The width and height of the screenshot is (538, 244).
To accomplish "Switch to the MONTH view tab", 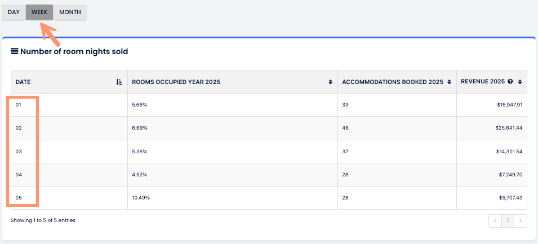I will coord(70,12).
